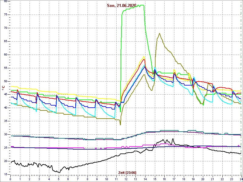Image resolution: width=243 pixels, height=182 pixels.
Task: Select the 60 label on the temperature axis
Action: 6,55
